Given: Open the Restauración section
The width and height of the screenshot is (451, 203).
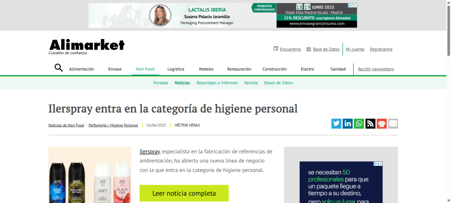Looking at the screenshot, I should coord(239,69).
